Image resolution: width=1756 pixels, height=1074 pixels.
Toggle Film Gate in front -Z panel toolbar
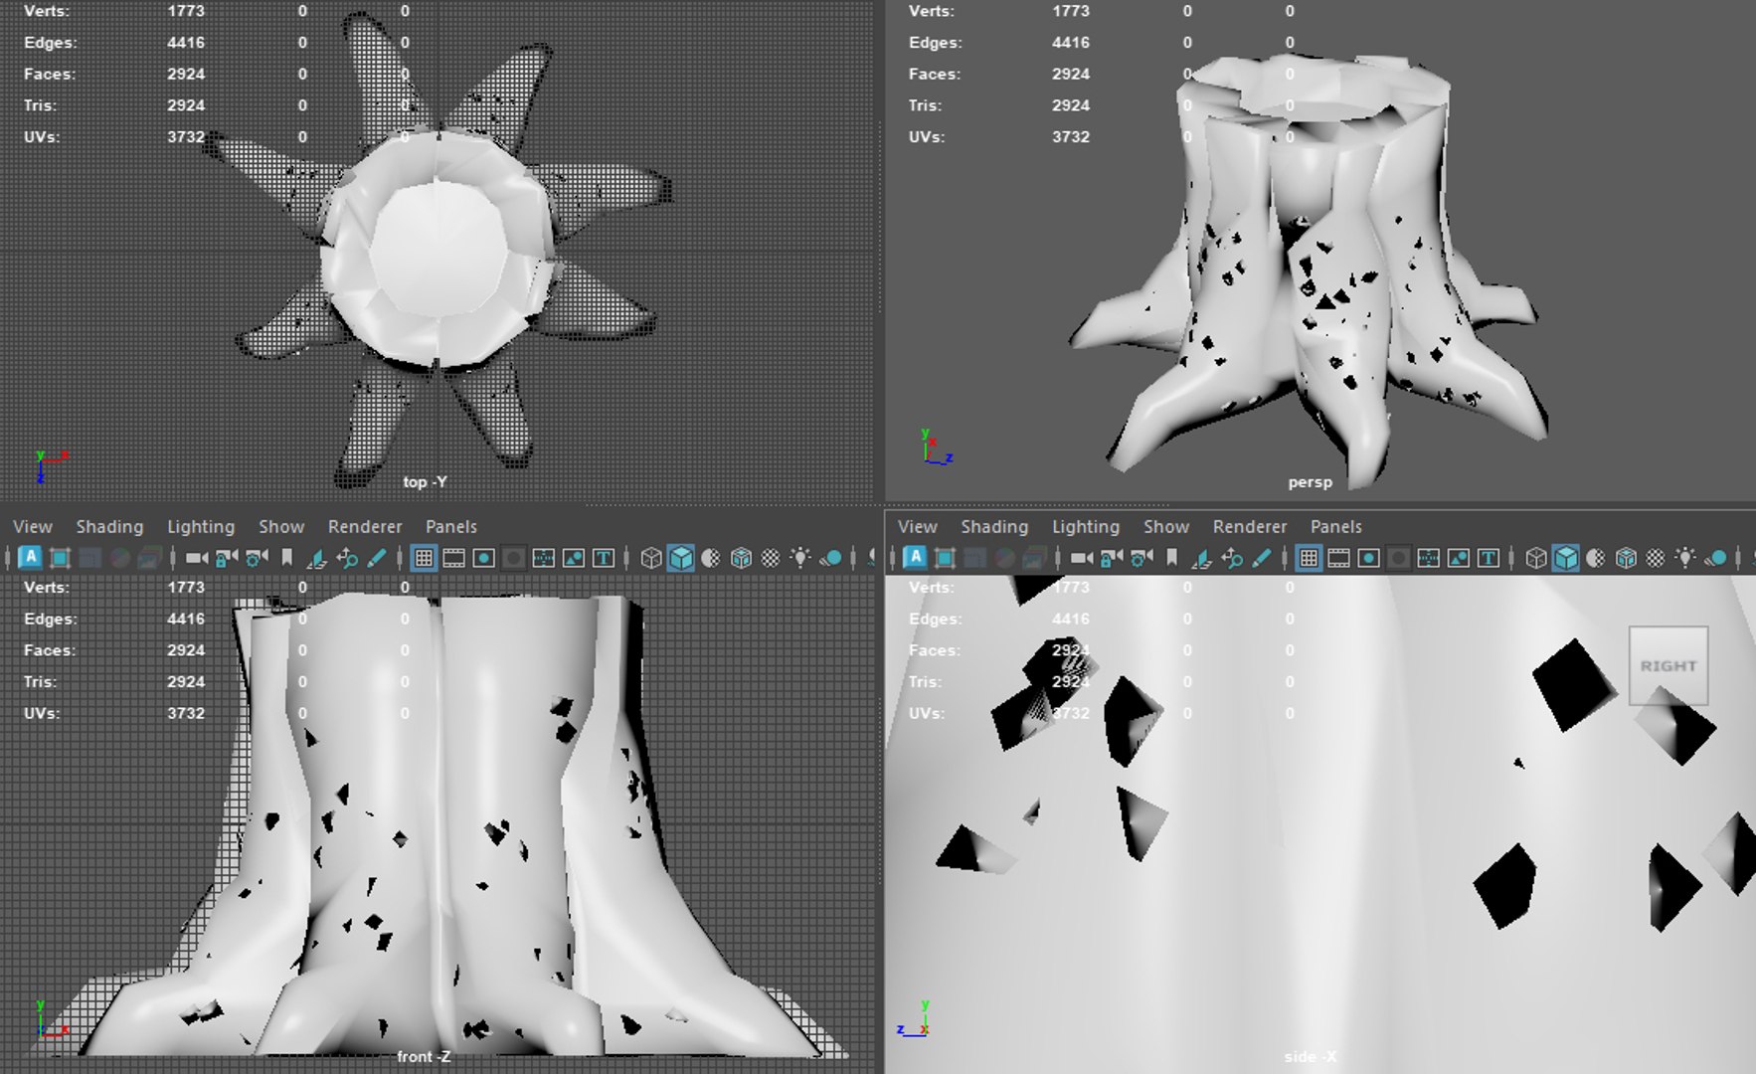[453, 558]
